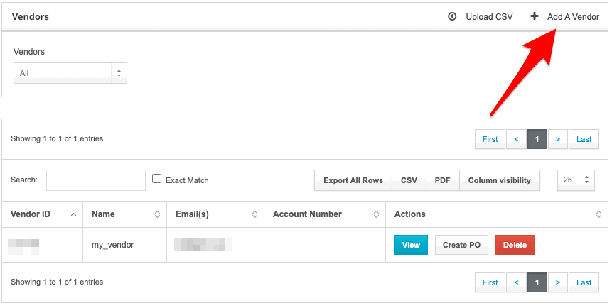Screen dimensions: 612x303
Task: Sort by the Email(s) column arrows
Action: click(254, 214)
